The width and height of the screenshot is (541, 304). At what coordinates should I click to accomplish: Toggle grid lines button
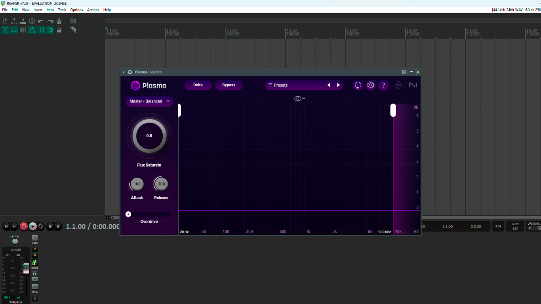41,30
